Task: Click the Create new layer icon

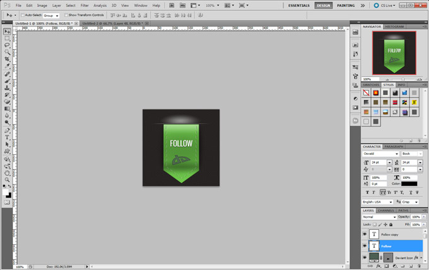Action: pyautogui.click(x=411, y=266)
